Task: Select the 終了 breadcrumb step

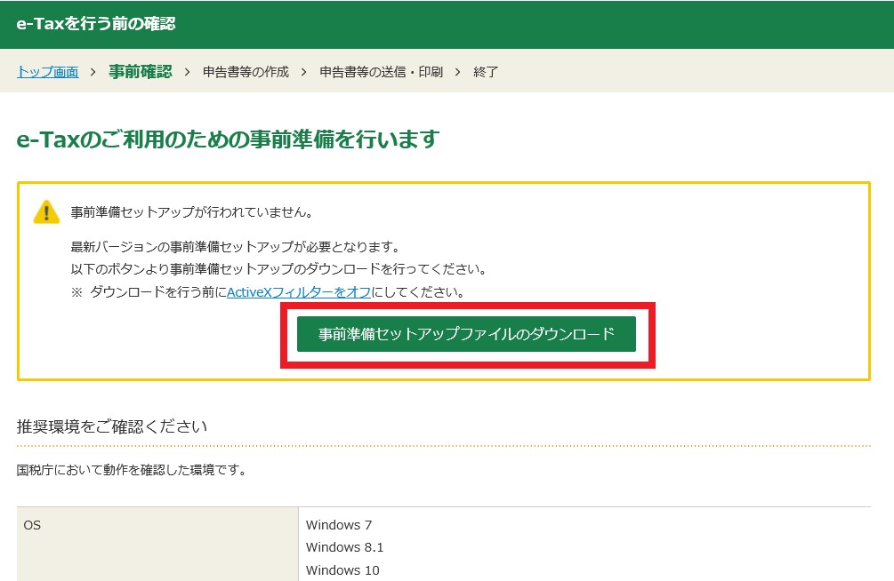Action: (x=486, y=72)
